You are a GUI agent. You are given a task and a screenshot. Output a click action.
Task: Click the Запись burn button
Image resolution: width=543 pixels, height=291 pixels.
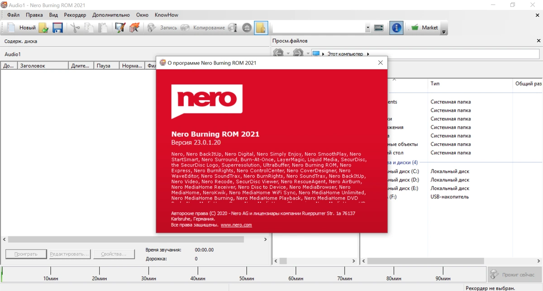(x=162, y=28)
